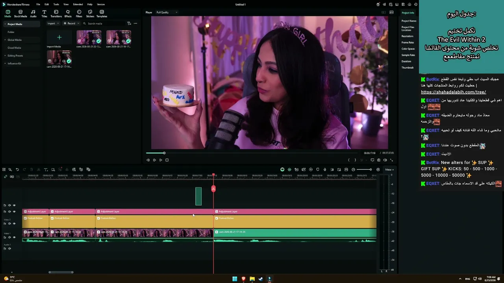Click the mark-out curly brace button
504x283 pixels.
355,160
